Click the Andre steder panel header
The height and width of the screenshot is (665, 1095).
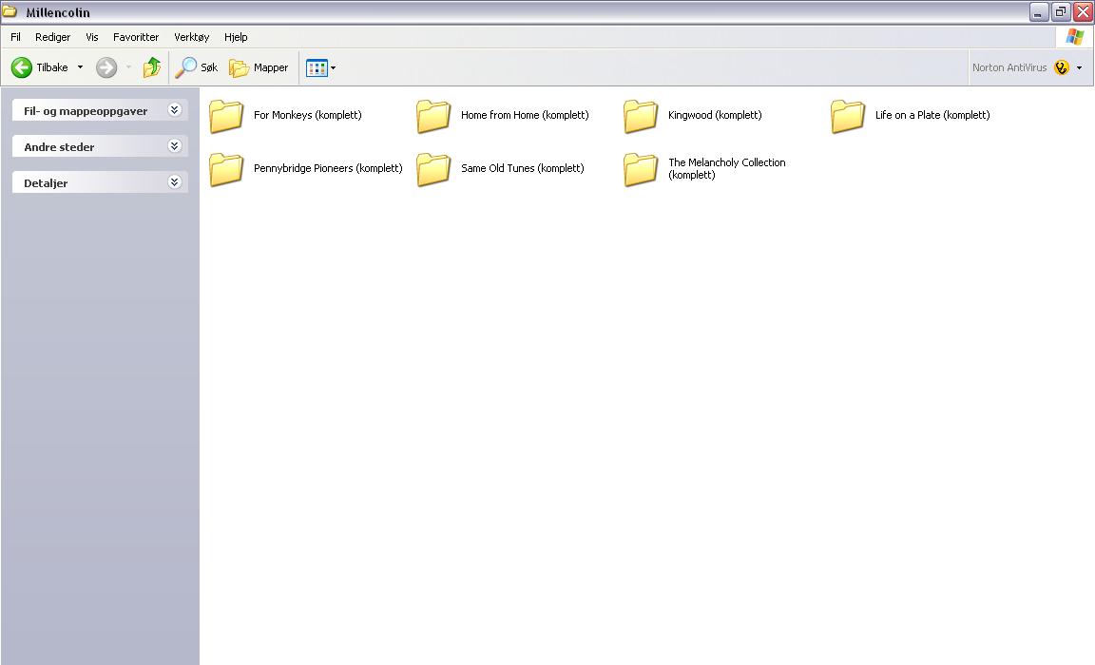(x=100, y=146)
